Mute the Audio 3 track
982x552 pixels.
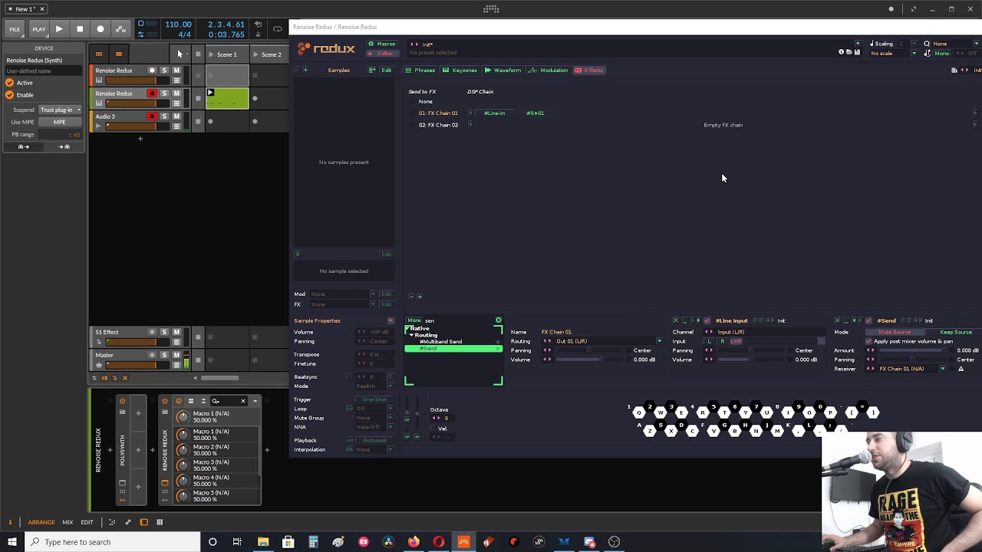tap(176, 117)
